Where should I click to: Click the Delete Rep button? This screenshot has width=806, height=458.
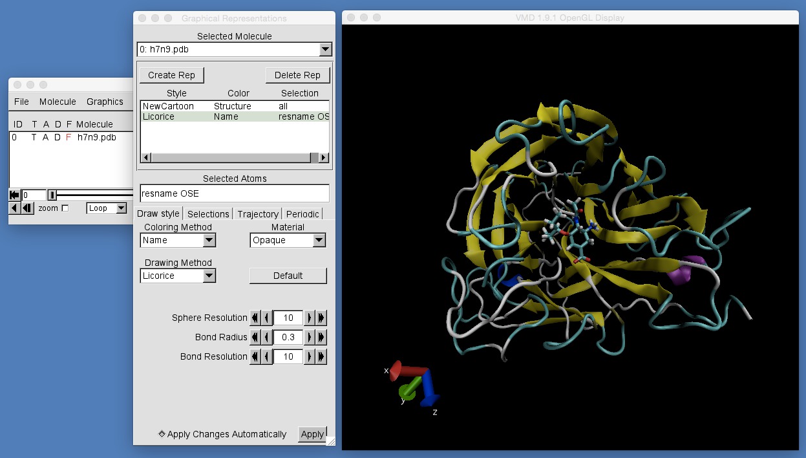[x=297, y=75]
